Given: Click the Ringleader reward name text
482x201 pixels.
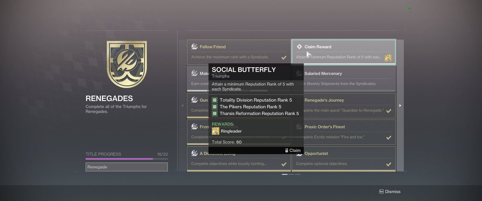Looking at the screenshot, I should click(231, 131).
